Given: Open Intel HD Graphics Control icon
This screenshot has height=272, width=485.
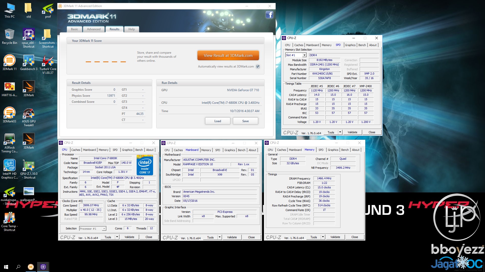Looking at the screenshot, I should pos(10,169).
